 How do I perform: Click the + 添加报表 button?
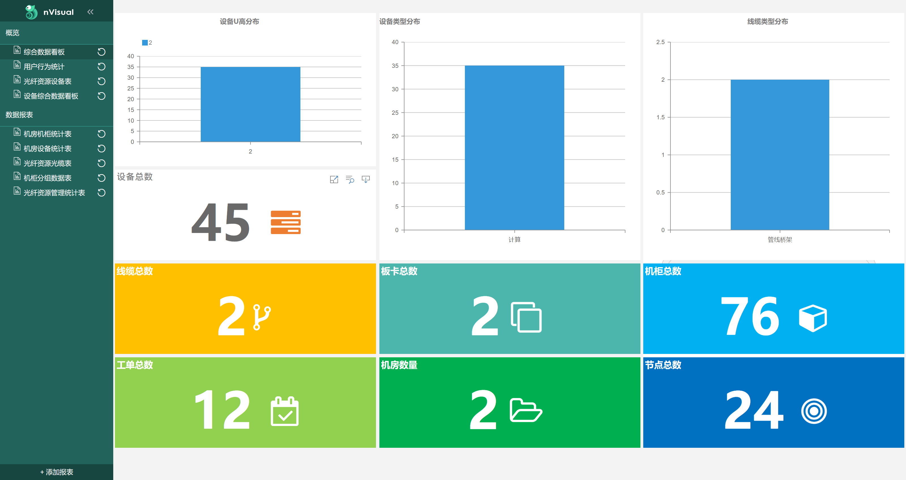tap(57, 472)
